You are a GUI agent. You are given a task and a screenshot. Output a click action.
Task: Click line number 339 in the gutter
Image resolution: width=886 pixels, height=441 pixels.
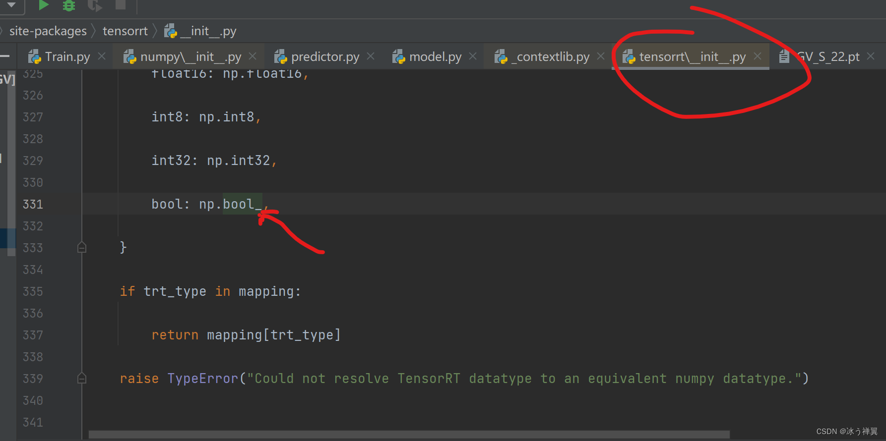pyautogui.click(x=33, y=379)
